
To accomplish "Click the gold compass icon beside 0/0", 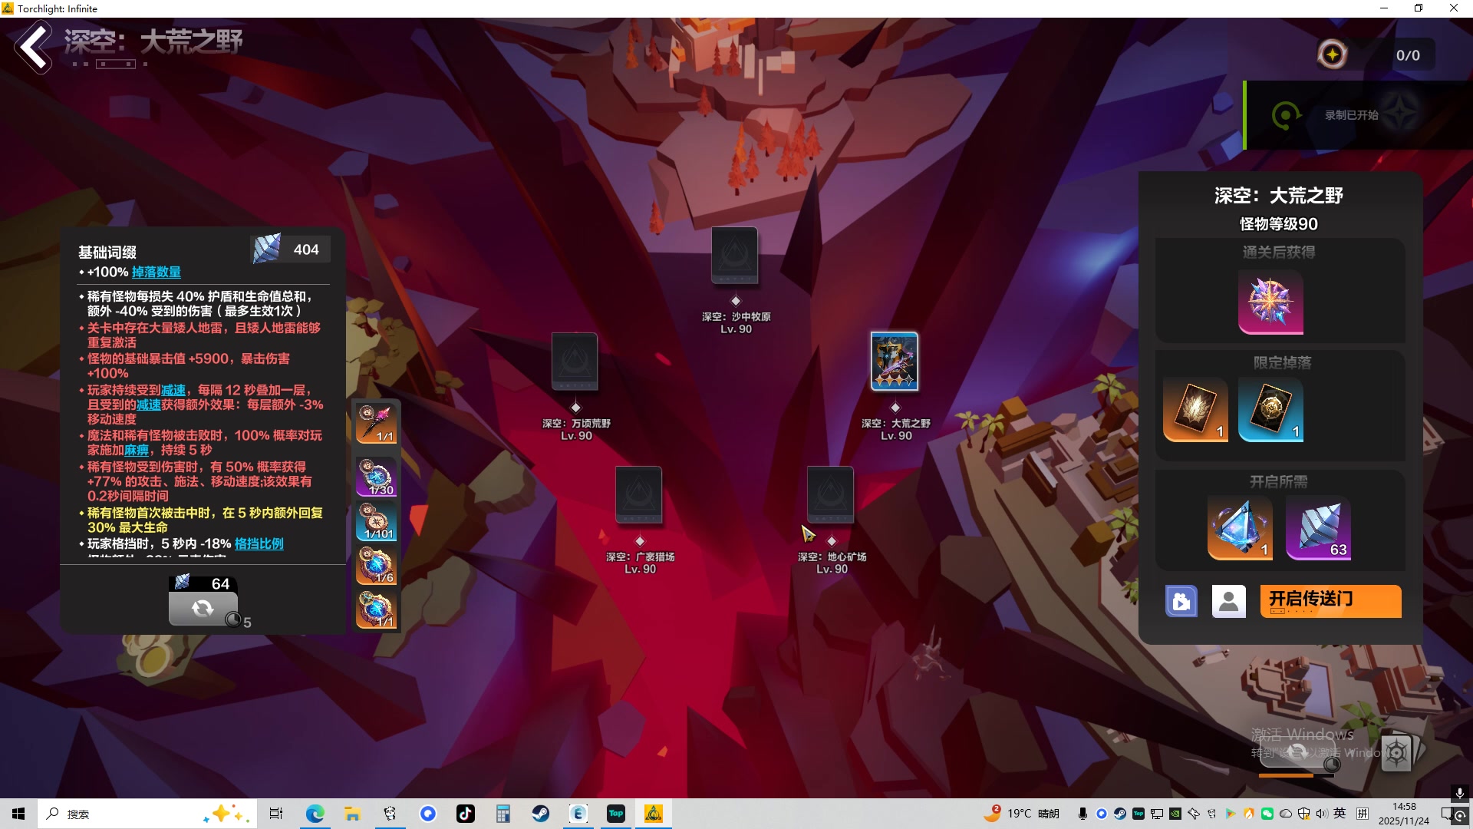I will pyautogui.click(x=1333, y=54).
